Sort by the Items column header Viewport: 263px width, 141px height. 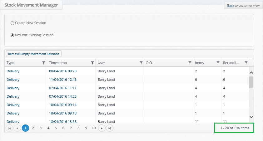[199, 63]
